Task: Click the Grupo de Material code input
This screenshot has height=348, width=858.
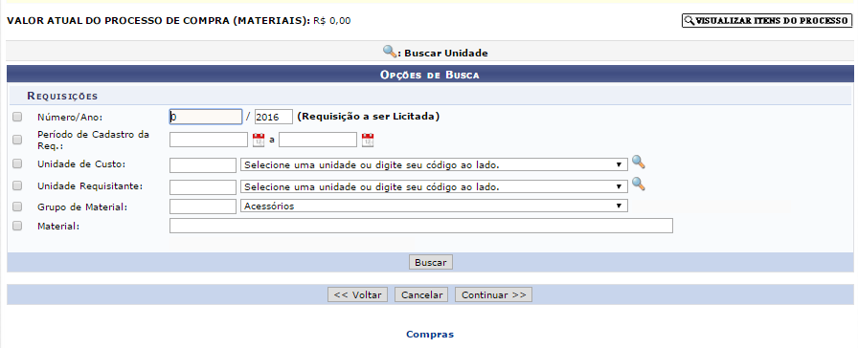Action: point(203,207)
